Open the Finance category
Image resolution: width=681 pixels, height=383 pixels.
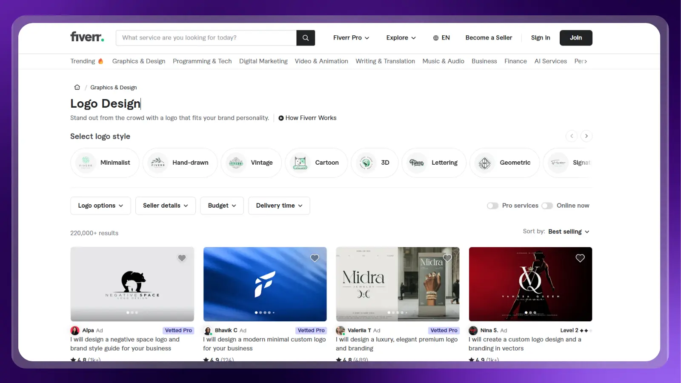pos(515,61)
